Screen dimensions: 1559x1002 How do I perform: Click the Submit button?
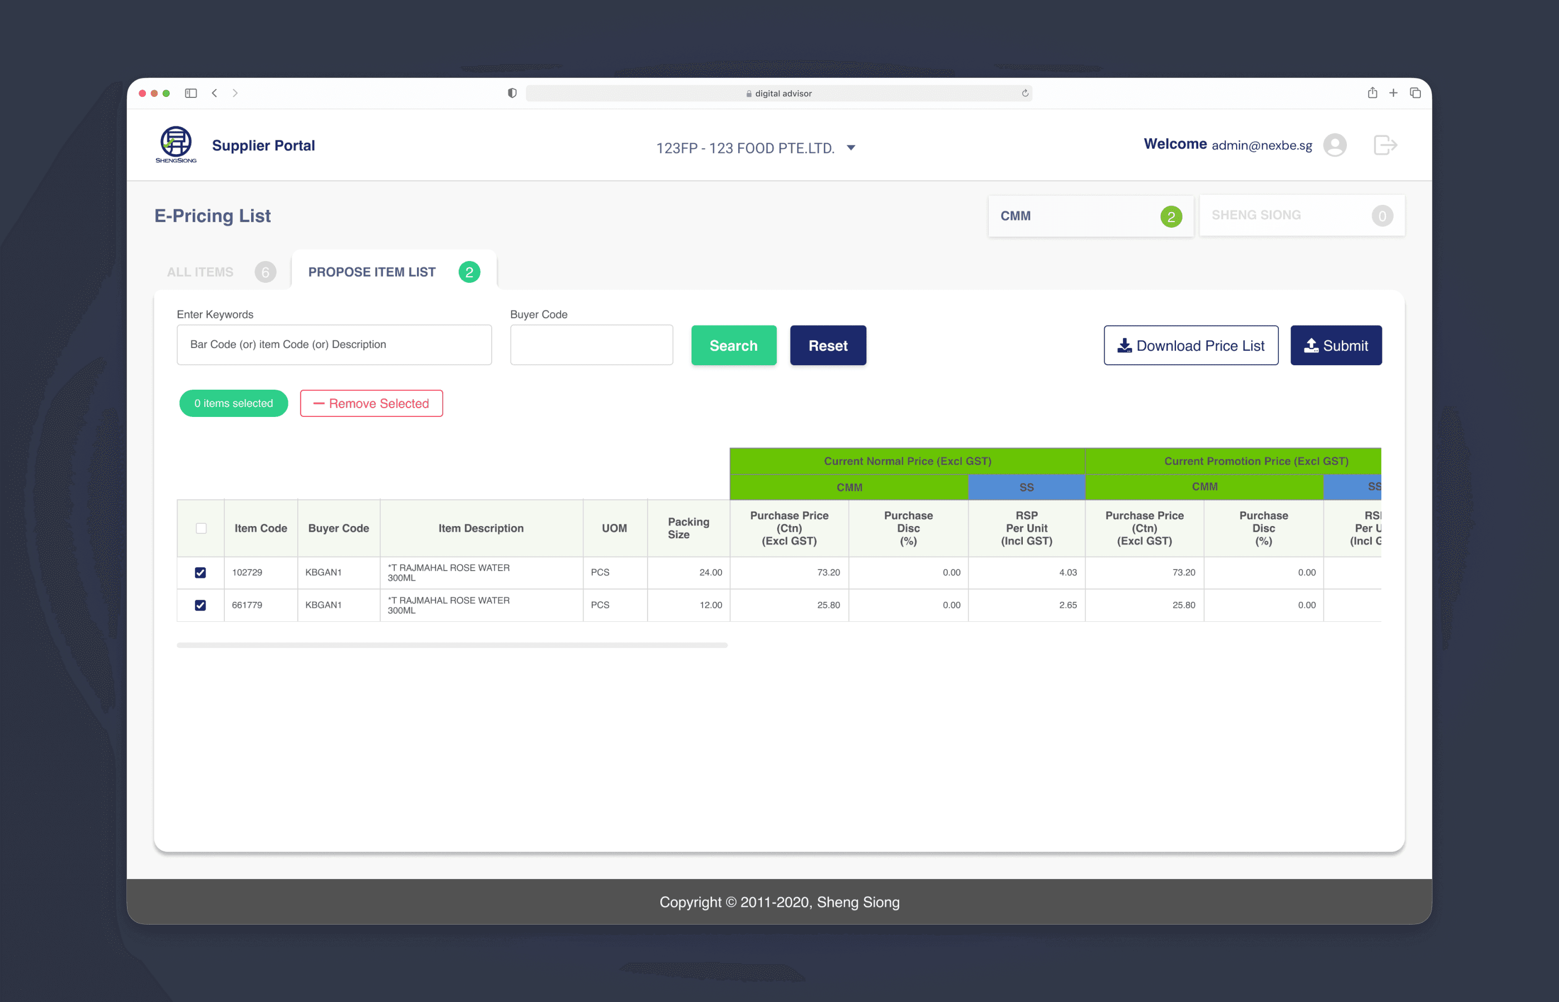click(1336, 346)
